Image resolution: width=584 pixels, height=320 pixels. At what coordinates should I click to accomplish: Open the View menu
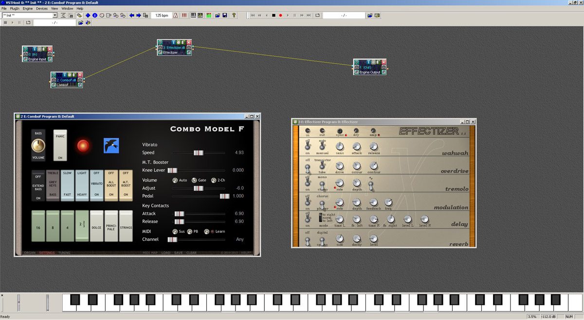click(x=55, y=9)
